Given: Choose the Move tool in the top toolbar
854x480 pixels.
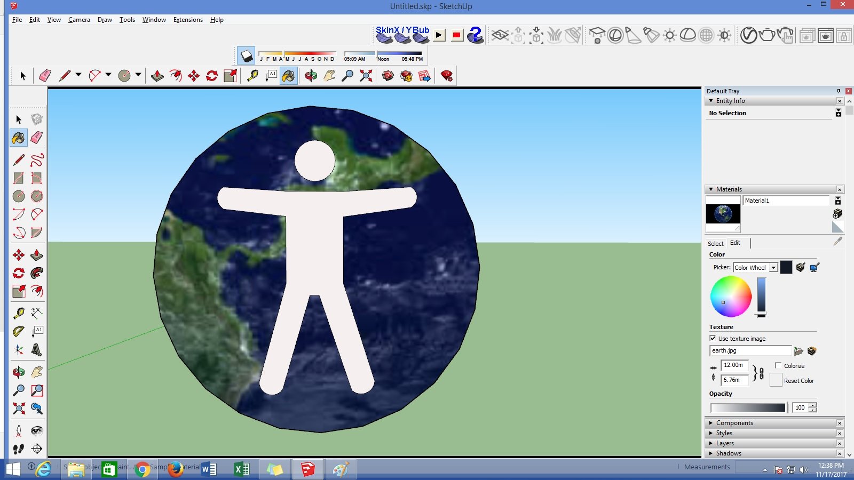Looking at the screenshot, I should (194, 76).
